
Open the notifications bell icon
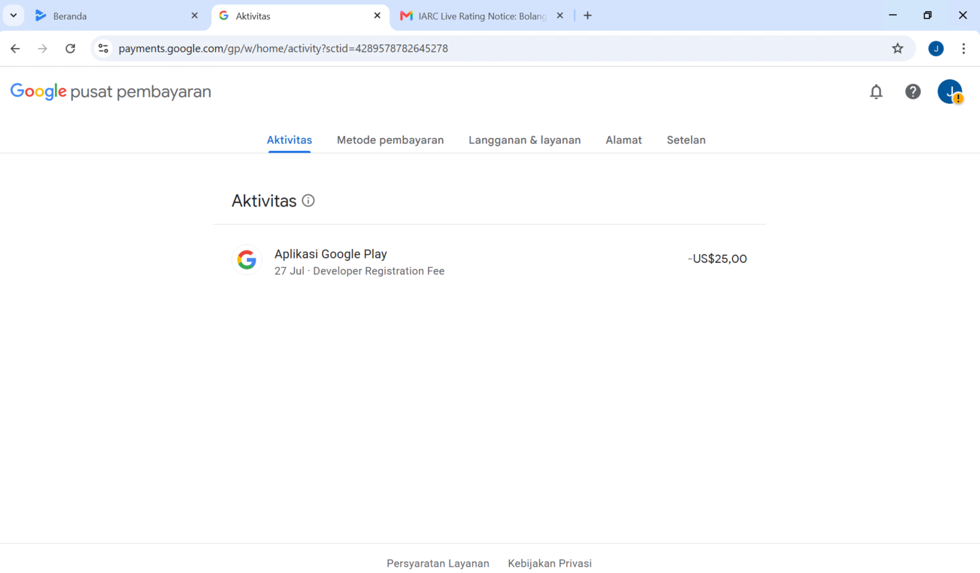pyautogui.click(x=876, y=92)
